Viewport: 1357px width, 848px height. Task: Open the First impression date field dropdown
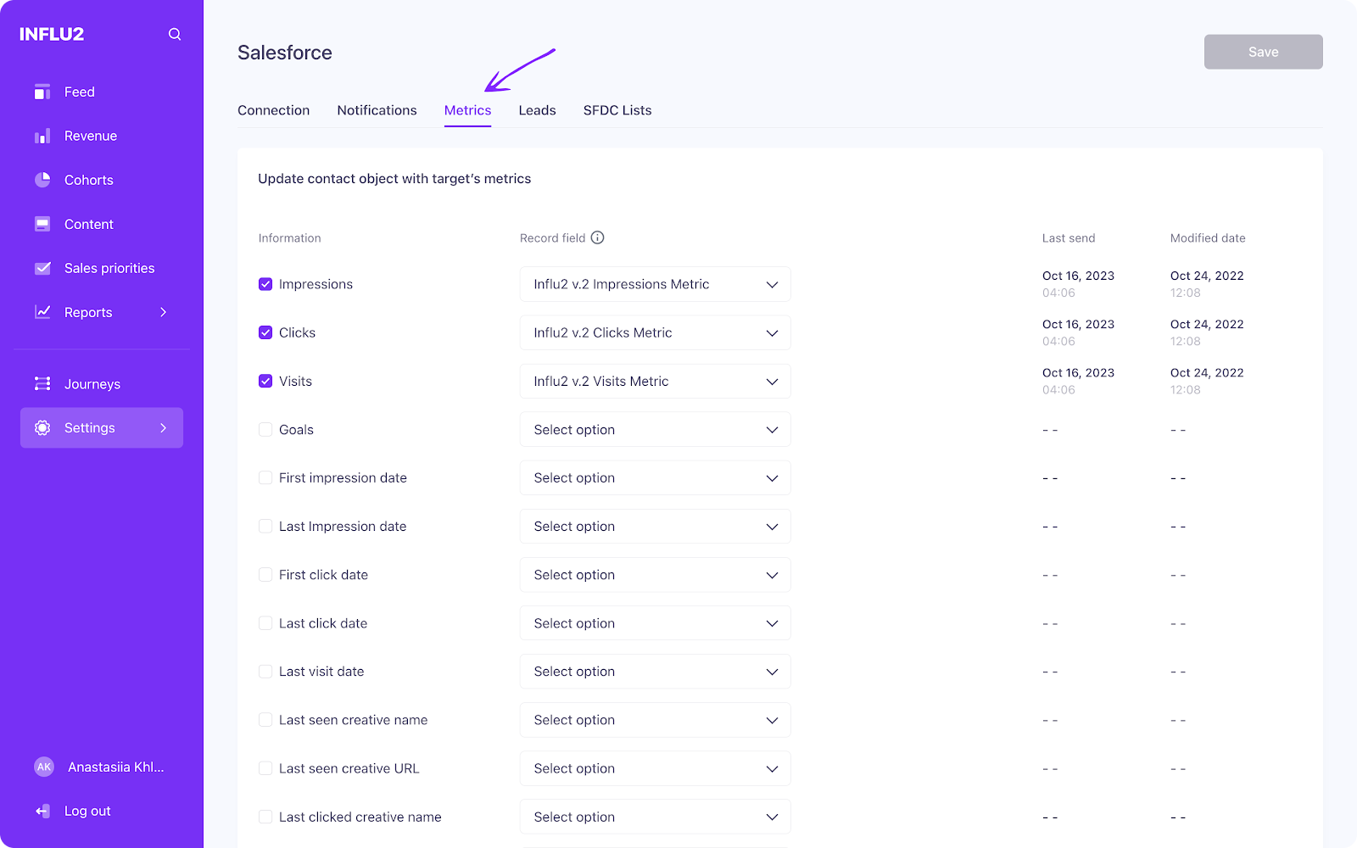click(x=655, y=477)
